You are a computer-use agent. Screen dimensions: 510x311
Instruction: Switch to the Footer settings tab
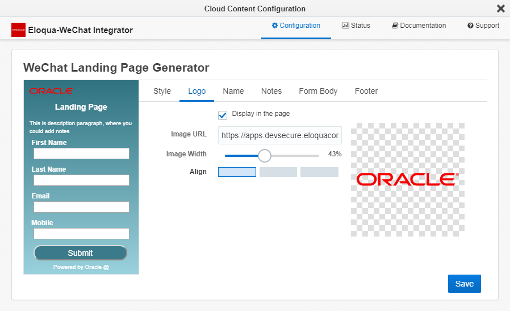[x=366, y=91]
